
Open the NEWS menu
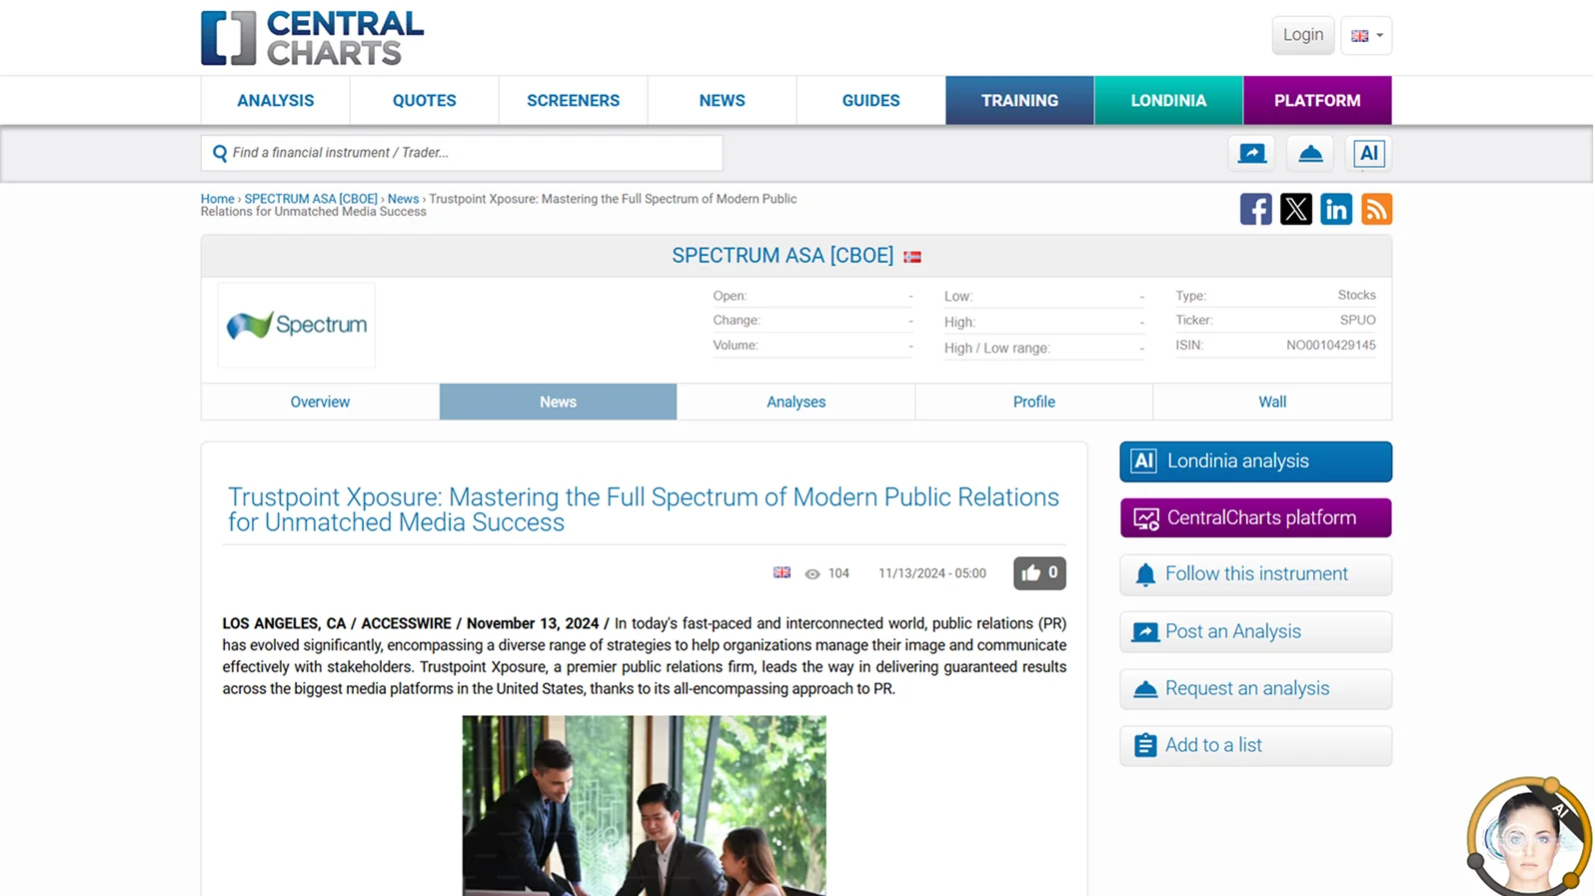[x=723, y=101]
